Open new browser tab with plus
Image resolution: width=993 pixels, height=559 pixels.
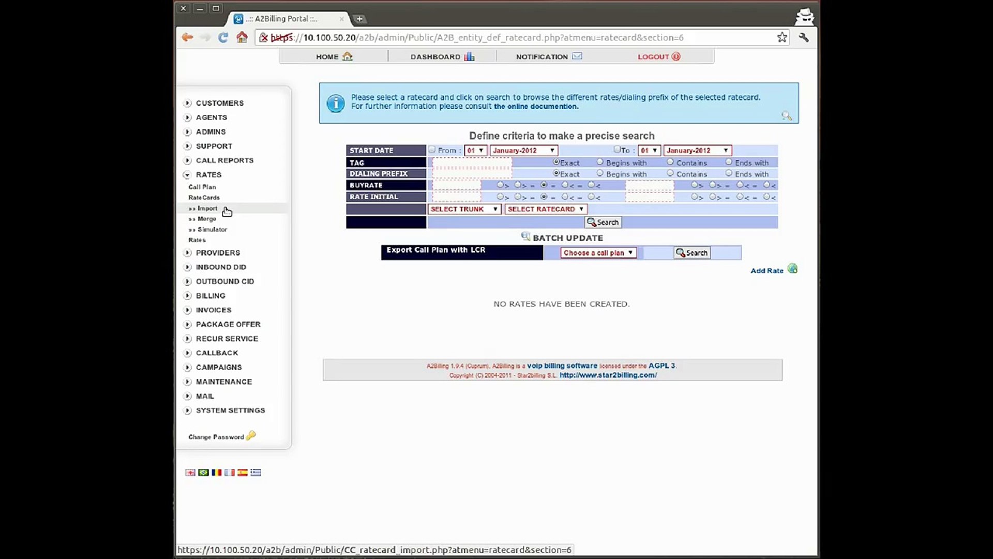click(x=359, y=19)
